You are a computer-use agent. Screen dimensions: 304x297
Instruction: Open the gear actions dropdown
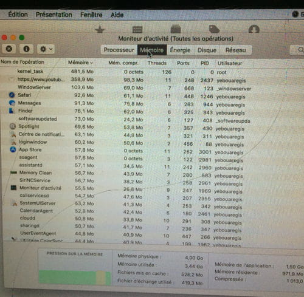click(46, 49)
